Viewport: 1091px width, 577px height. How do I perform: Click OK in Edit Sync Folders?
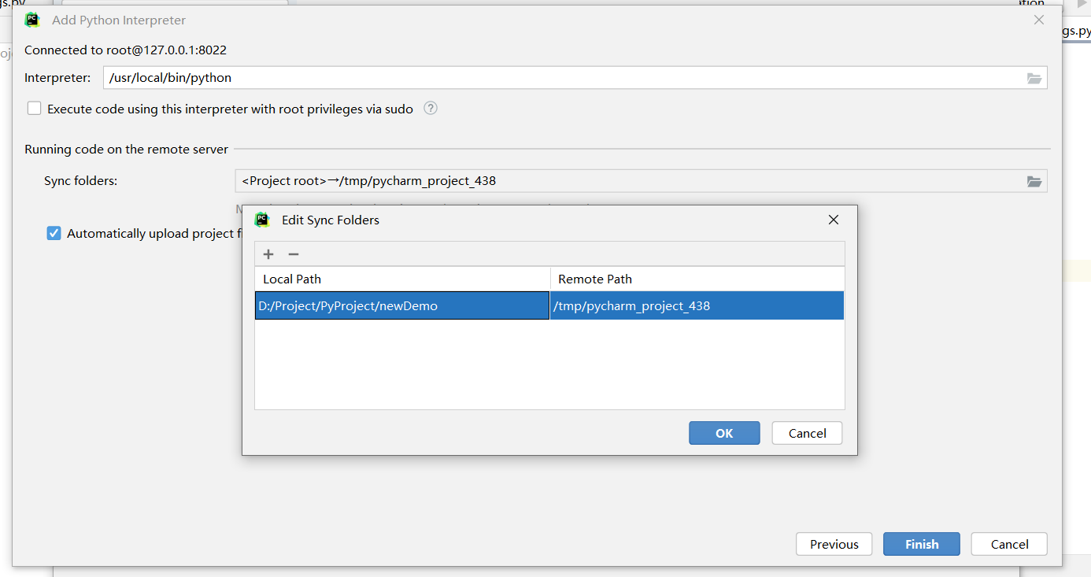pyautogui.click(x=724, y=433)
